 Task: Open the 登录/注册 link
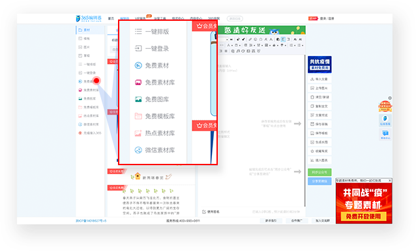(x=327, y=18)
